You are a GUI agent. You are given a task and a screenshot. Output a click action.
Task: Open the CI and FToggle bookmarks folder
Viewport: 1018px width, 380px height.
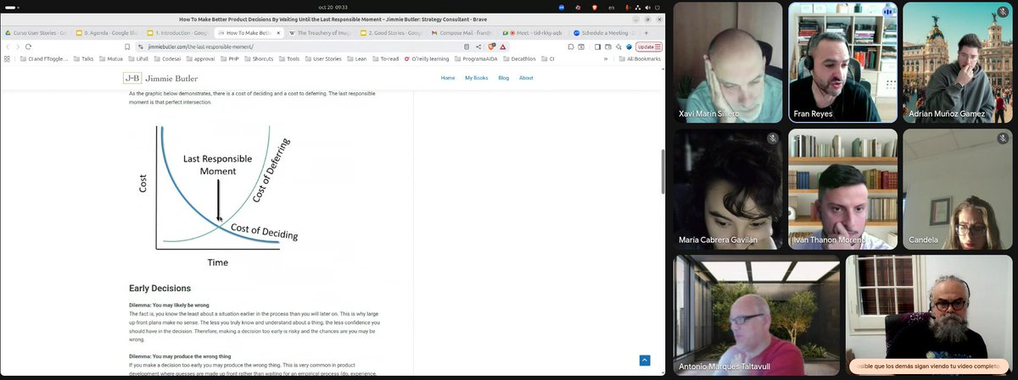(46, 59)
